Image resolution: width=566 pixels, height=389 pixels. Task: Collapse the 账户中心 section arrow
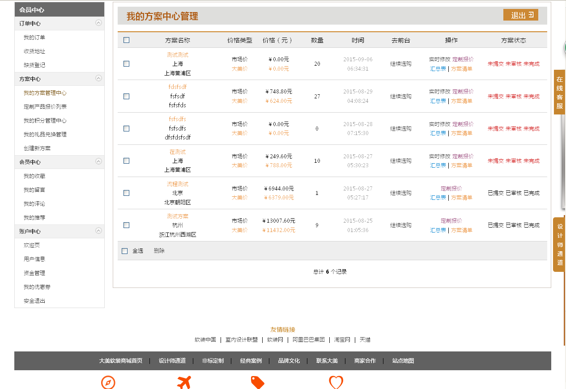(98, 231)
